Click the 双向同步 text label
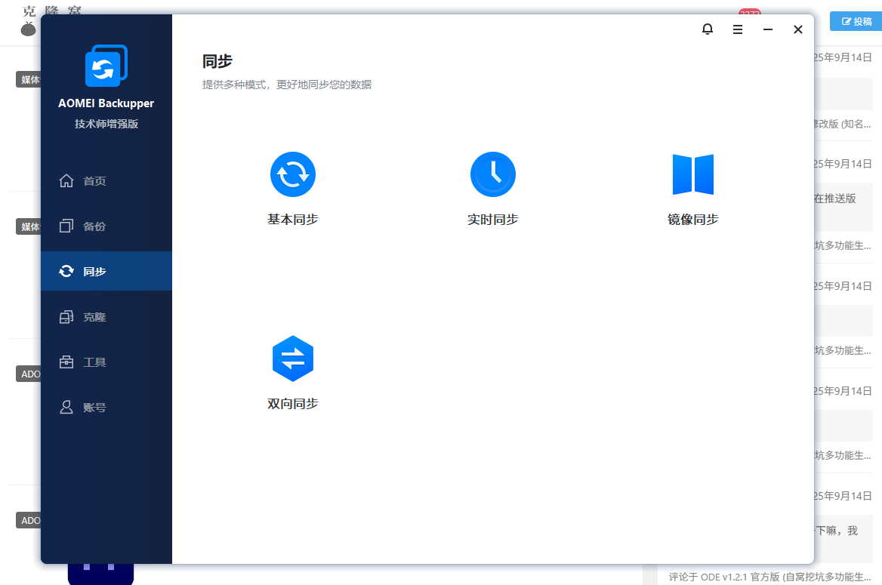Screen dimensions: 882x585 click(x=293, y=404)
